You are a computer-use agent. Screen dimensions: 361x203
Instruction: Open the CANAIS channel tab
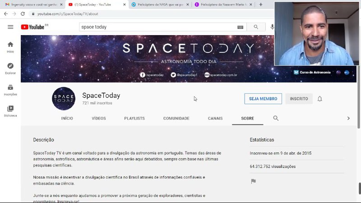click(215, 118)
